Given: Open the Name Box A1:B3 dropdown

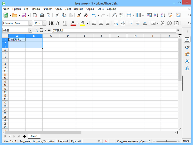Looking at the screenshot, I should pyautogui.click(x=30, y=30).
